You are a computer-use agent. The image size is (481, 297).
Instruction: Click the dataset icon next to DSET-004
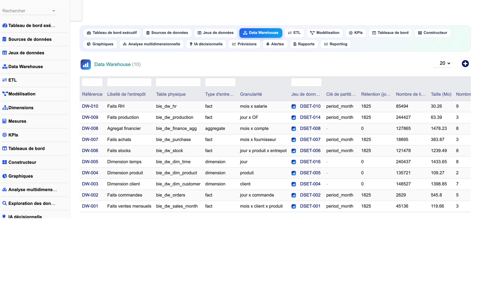[294, 184]
